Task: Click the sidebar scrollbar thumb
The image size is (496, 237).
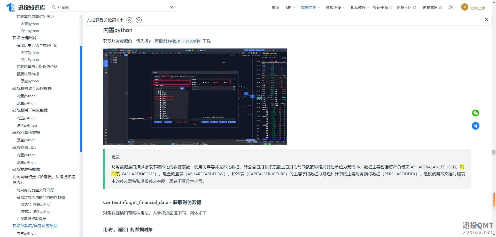Action: [x=81, y=99]
